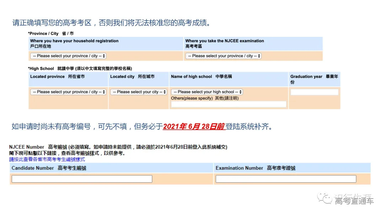Click the Examination Number input box
The image size is (384, 215).
285,179
